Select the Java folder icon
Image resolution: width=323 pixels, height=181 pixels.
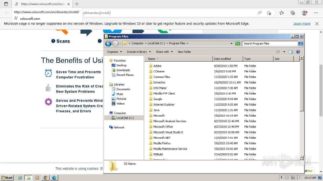151,110
